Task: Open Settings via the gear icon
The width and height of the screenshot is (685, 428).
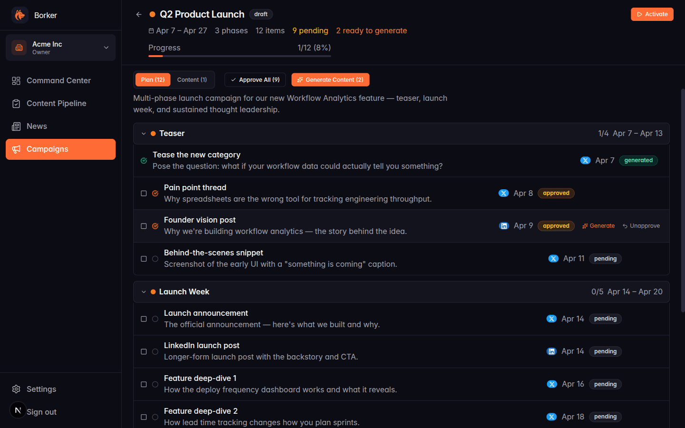Action: pos(15,389)
